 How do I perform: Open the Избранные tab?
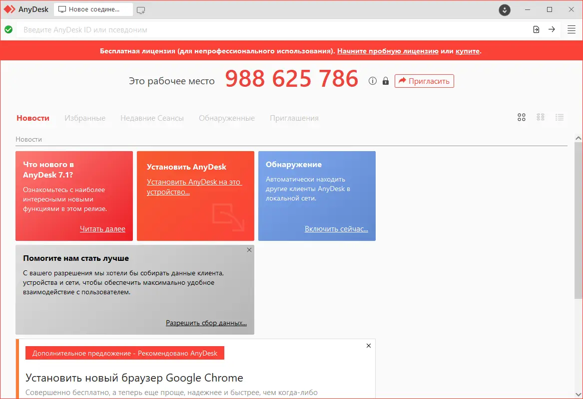pyautogui.click(x=85, y=118)
